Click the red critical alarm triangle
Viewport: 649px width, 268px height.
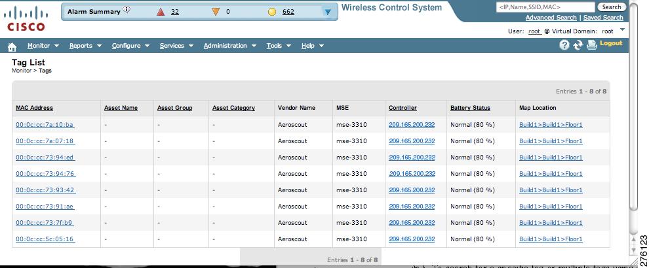(161, 12)
